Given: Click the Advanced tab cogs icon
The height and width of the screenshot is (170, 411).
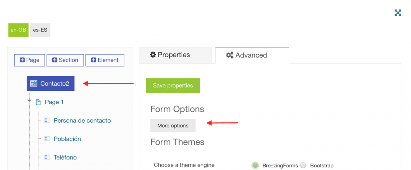Looking at the screenshot, I should coord(230,55).
